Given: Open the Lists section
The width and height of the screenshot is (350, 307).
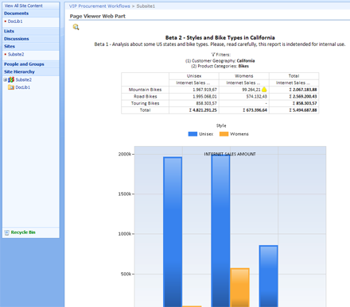Looking at the screenshot, I should 9,31.
